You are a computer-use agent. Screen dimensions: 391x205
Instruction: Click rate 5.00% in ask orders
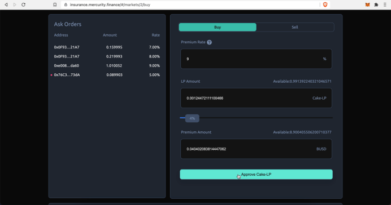coord(154,75)
